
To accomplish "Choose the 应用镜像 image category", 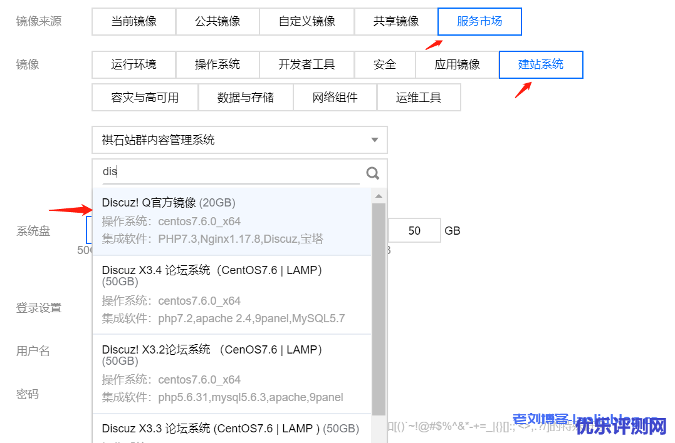I will (x=457, y=64).
